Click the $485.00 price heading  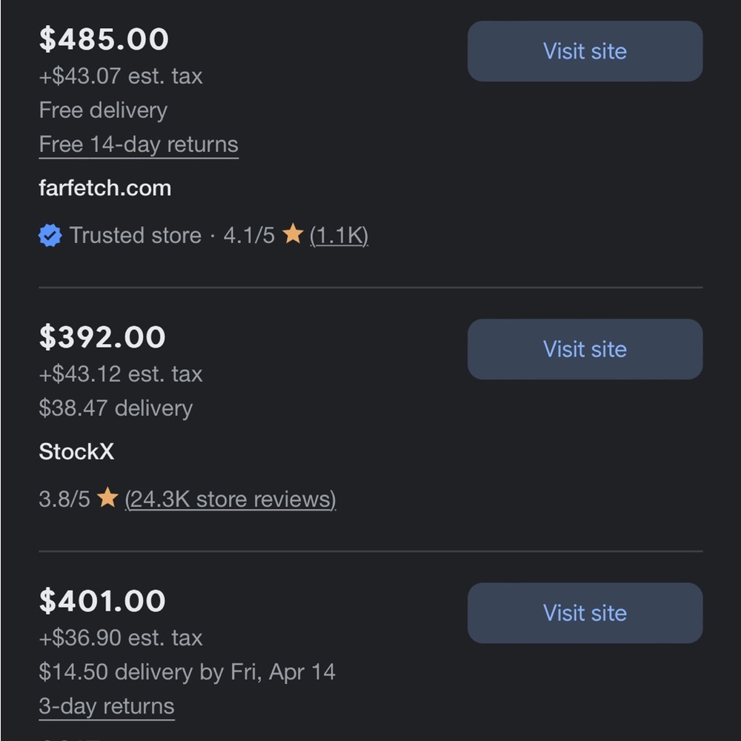(104, 39)
